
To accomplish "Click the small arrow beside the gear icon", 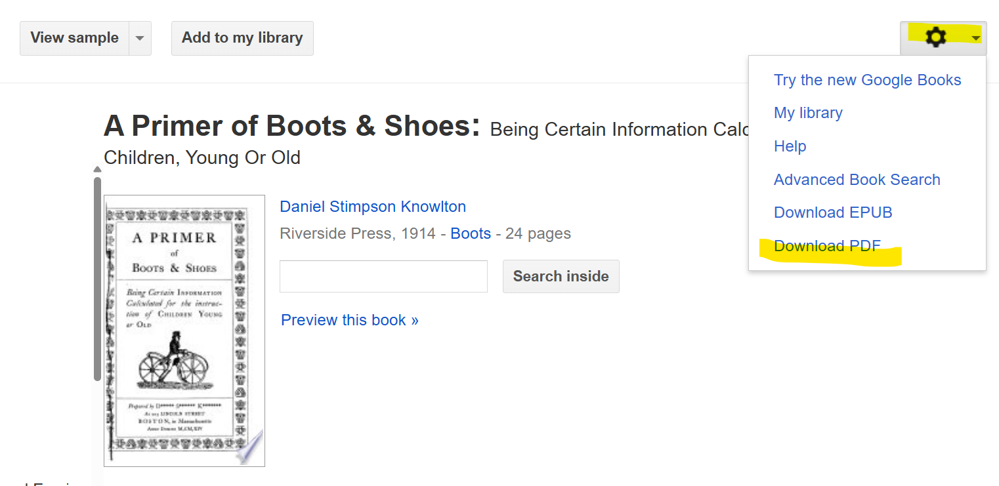I will click(976, 38).
